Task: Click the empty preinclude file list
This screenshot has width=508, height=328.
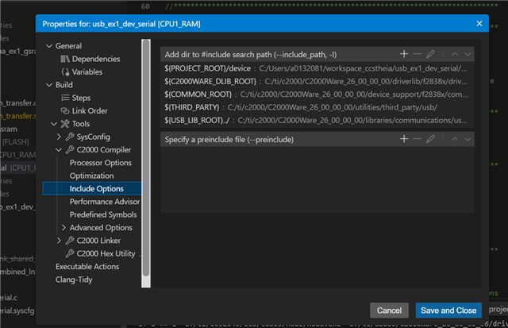Action: pyautogui.click(x=317, y=179)
